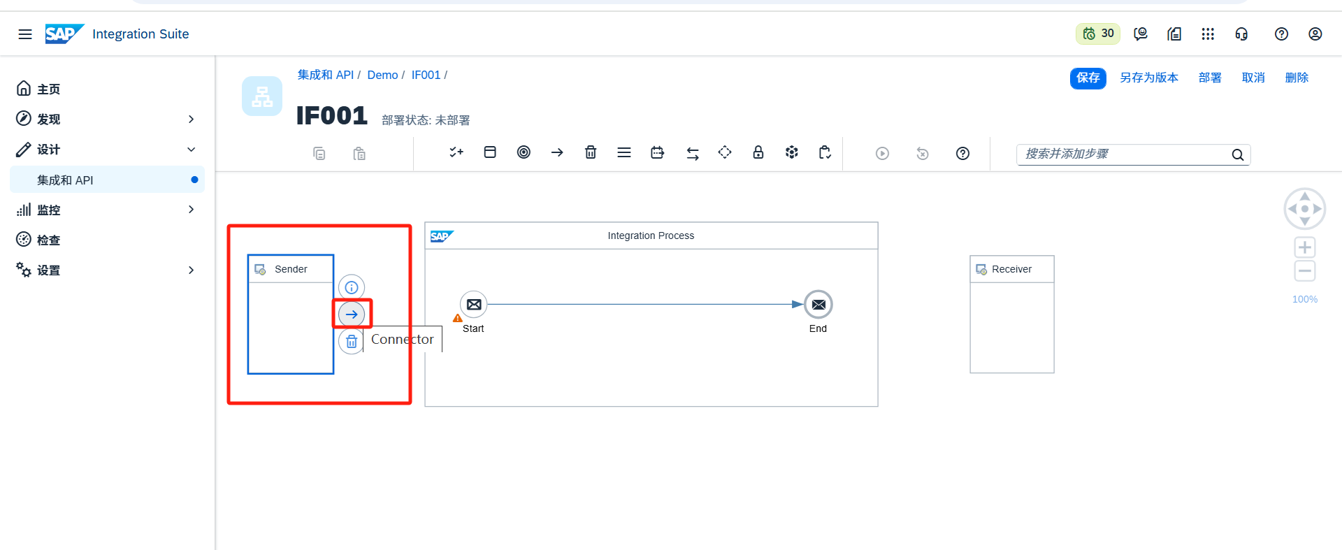
Task: Open the calendar-arrow toolbar icon
Action: click(x=658, y=152)
